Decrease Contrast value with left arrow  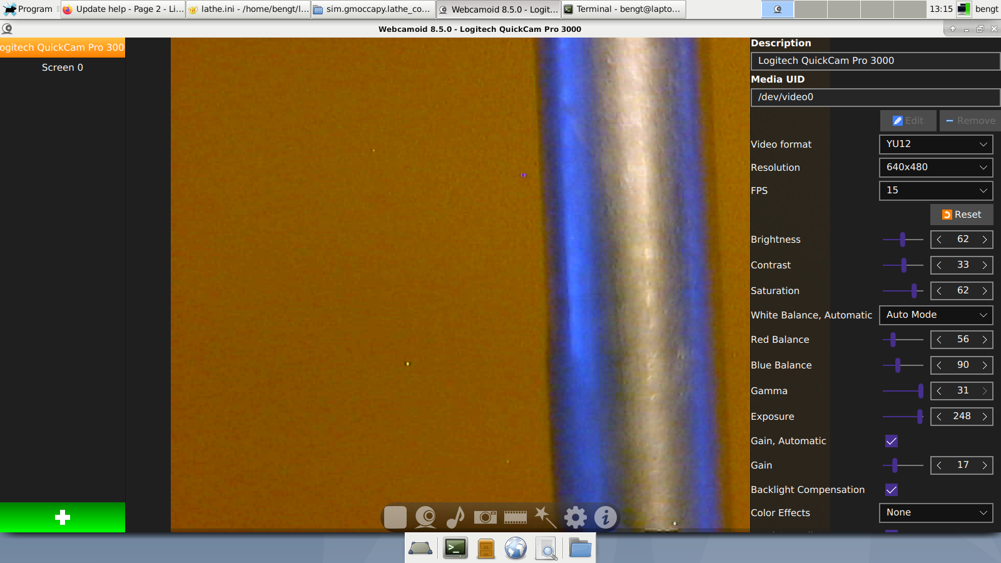coord(939,265)
